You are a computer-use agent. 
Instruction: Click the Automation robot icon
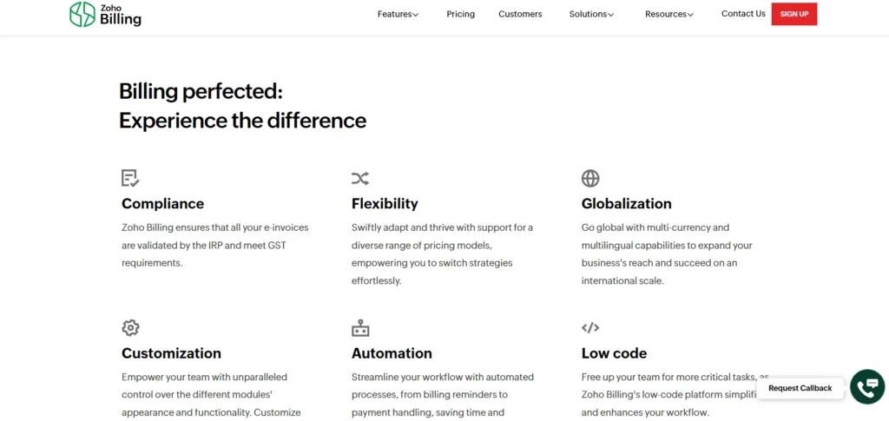click(x=360, y=327)
